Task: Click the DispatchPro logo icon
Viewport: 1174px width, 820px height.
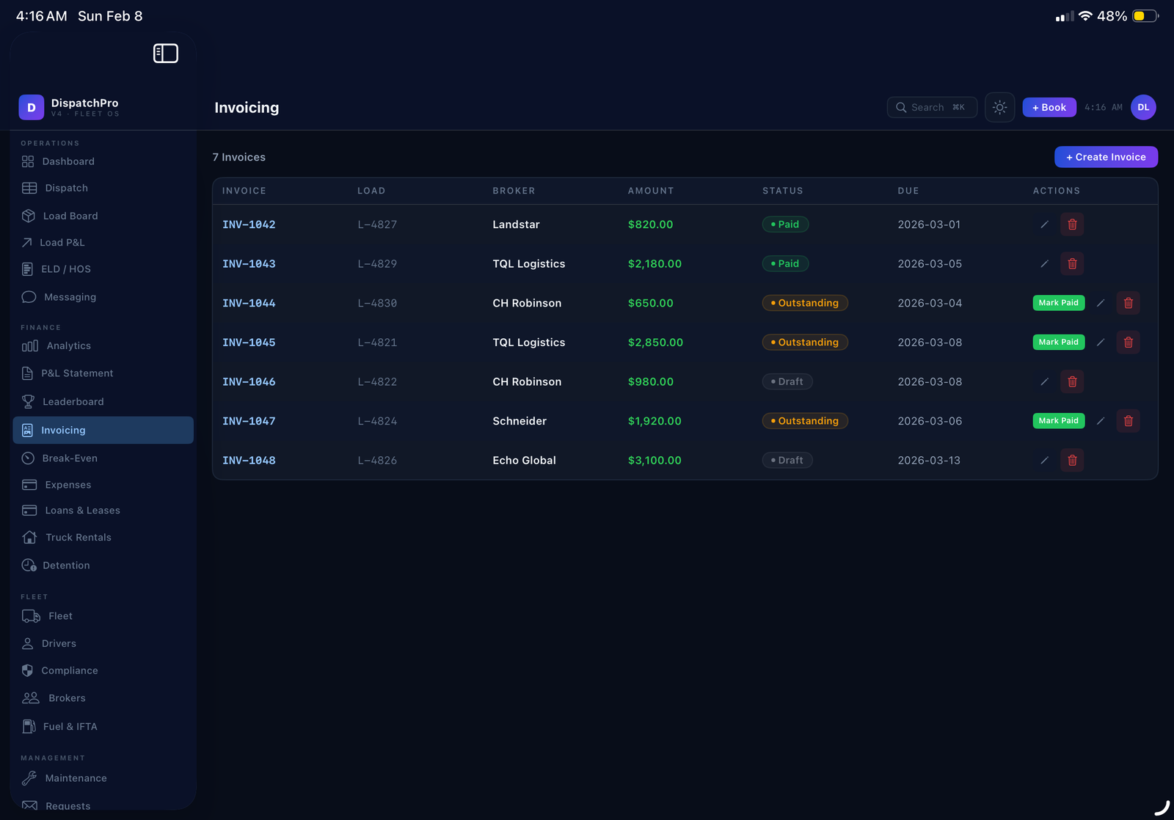Action: [x=32, y=108]
